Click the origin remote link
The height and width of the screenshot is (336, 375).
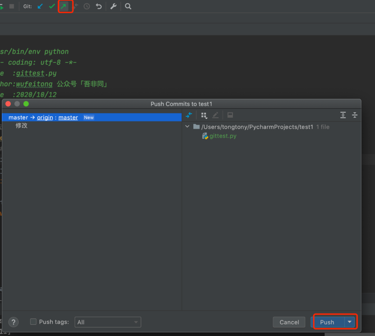tap(45, 118)
